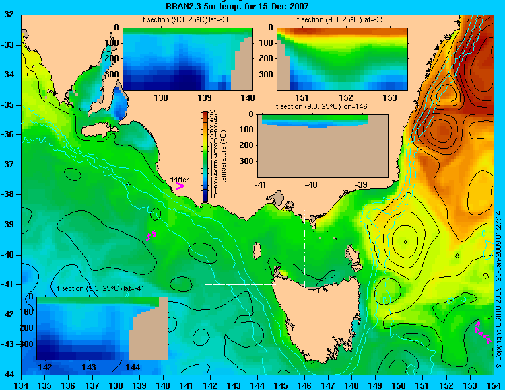The height and width of the screenshot is (390, 505).
Task: Click the warm eddy center near 152E, 36S
Action: click(x=442, y=130)
